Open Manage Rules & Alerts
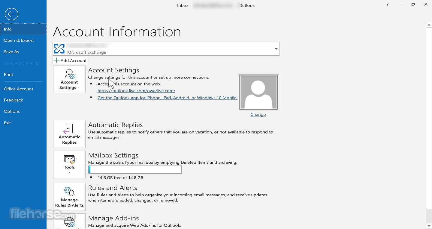 click(x=69, y=197)
